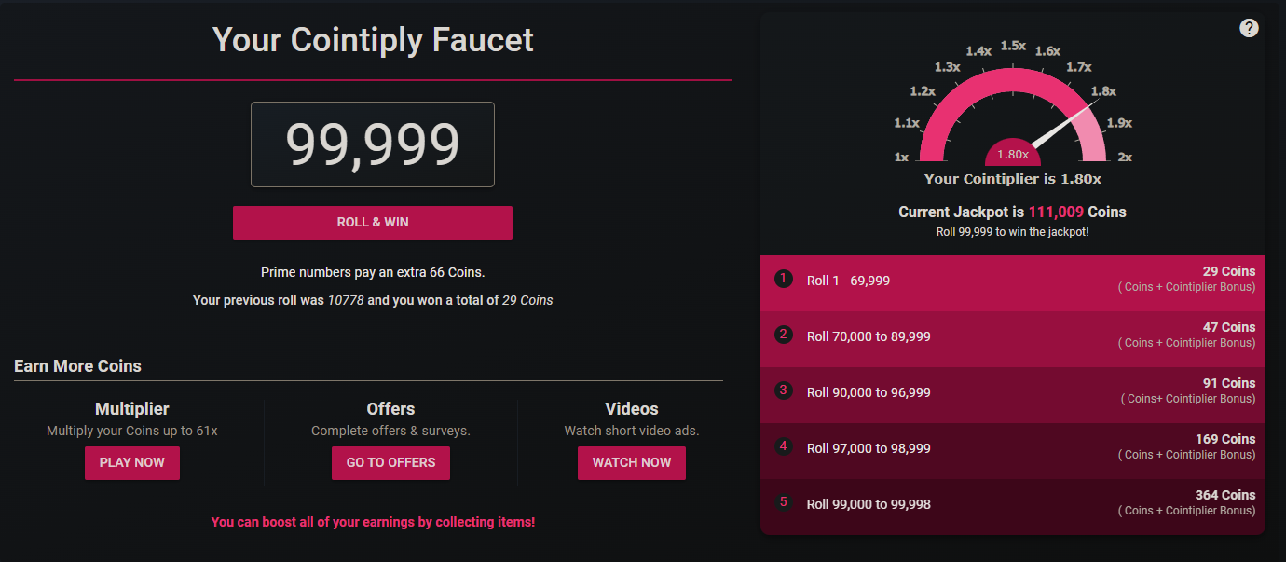Image resolution: width=1286 pixels, height=562 pixels.
Task: Click the help question mark icon
Action: (1250, 28)
